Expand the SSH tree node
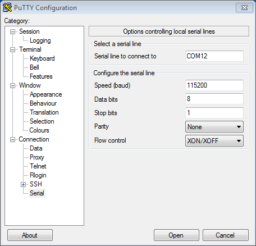The height and width of the screenshot is (246, 256). (x=23, y=184)
